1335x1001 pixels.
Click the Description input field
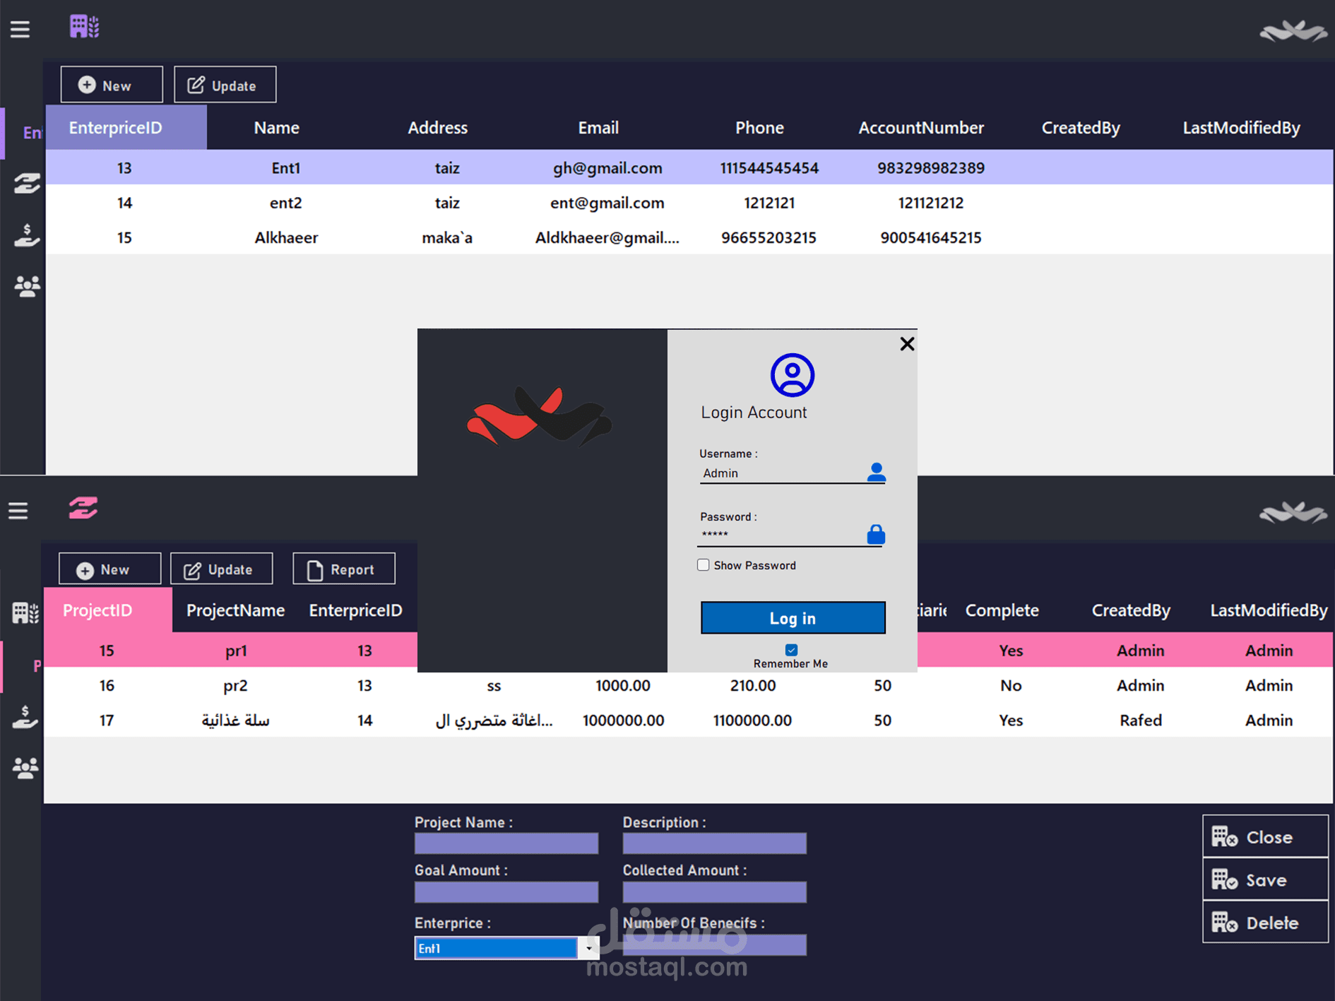coord(714,843)
